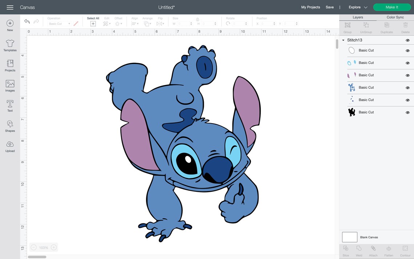The width and height of the screenshot is (414, 259).
Task: Select the Upload tool
Action: [x=10, y=146]
